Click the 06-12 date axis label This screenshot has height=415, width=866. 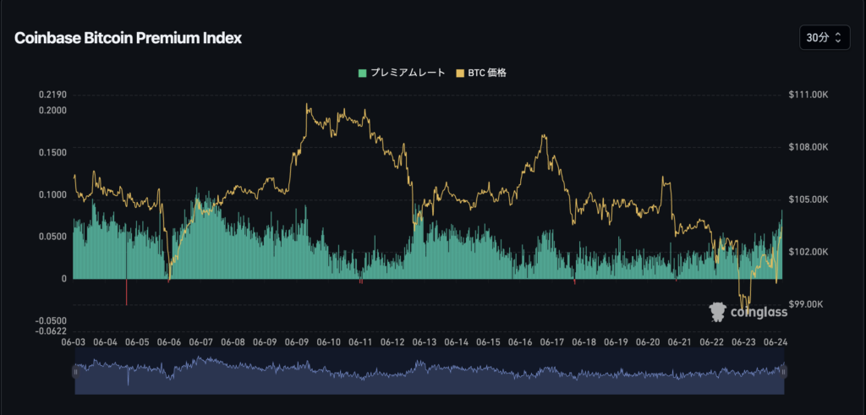tap(392, 342)
